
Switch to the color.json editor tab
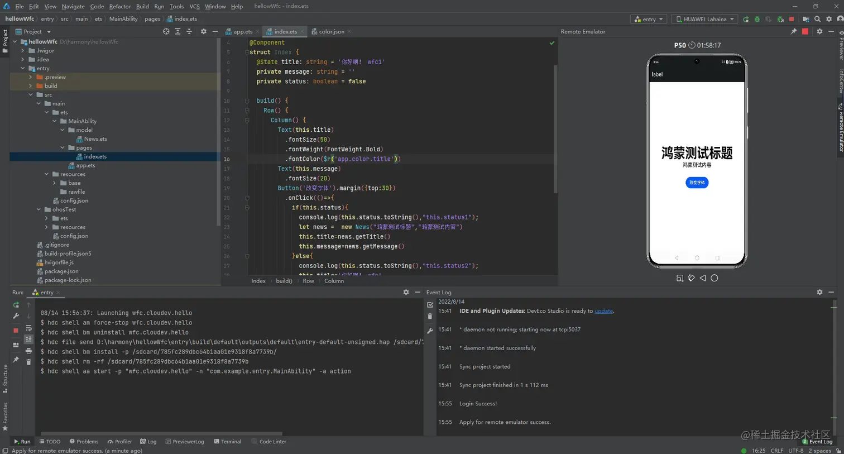click(331, 32)
